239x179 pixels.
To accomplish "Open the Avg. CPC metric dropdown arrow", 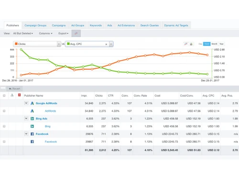I will click(111, 44).
